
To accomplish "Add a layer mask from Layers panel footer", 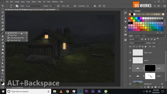I will 148,87.
